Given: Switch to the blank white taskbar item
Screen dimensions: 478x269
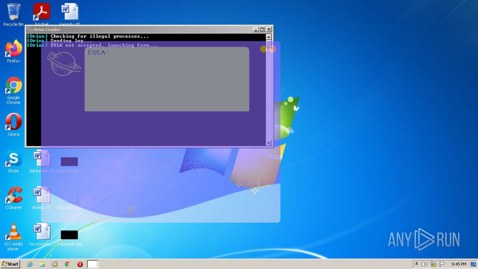Looking at the screenshot, I should tap(93, 264).
